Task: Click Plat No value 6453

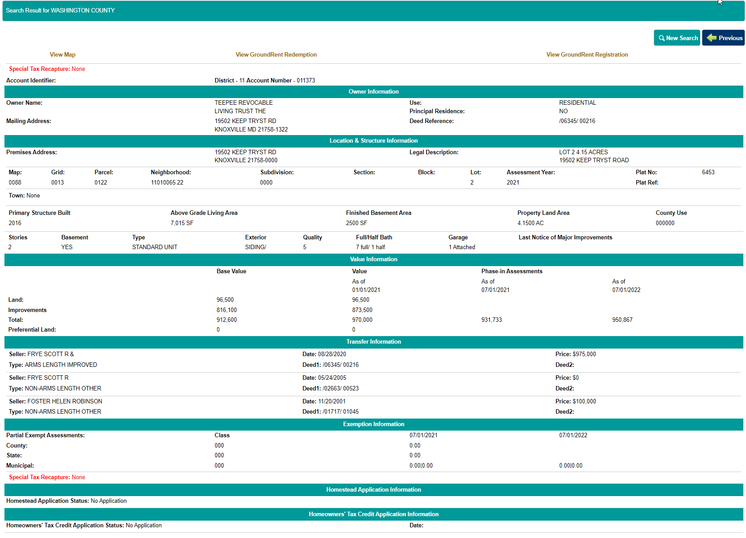Action: pos(708,172)
